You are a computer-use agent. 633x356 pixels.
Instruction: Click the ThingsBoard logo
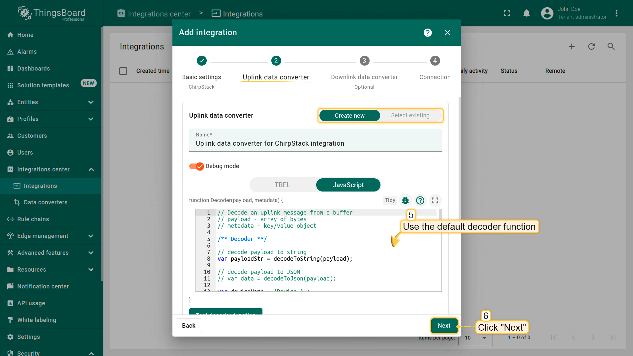point(51,14)
